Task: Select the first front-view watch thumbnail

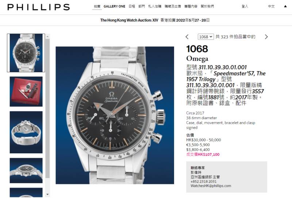Action: pyautogui.click(x=26, y=53)
